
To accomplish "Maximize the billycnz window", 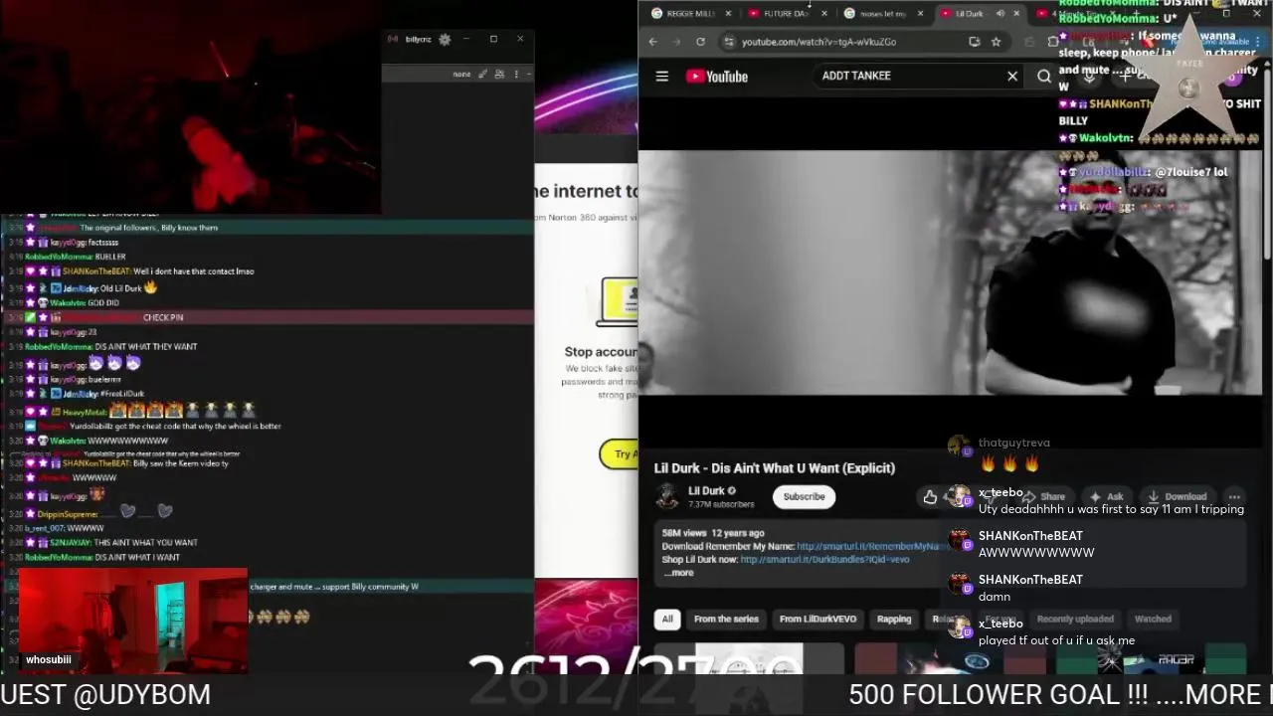I will click(493, 39).
